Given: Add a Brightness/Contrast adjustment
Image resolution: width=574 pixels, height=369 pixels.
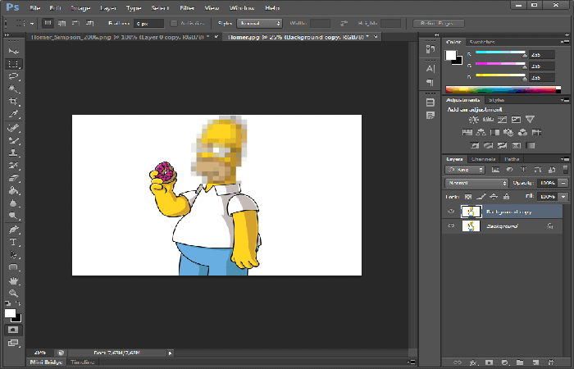Looking at the screenshot, I should [474, 120].
